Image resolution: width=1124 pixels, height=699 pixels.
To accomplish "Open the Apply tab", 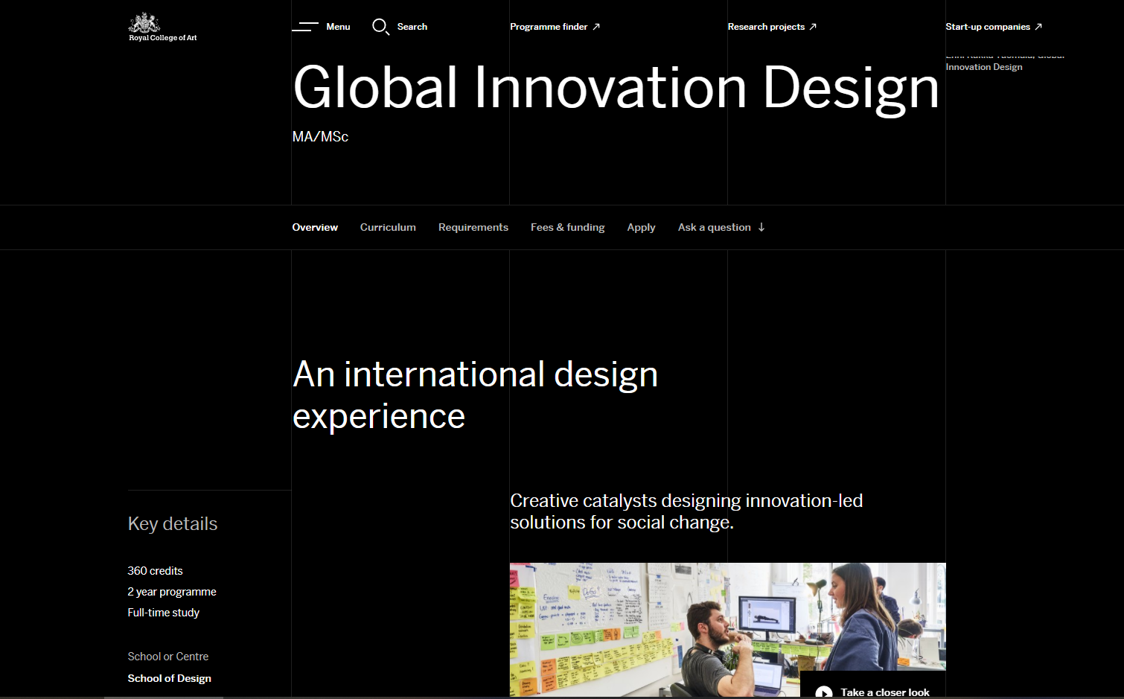I will coord(641,228).
